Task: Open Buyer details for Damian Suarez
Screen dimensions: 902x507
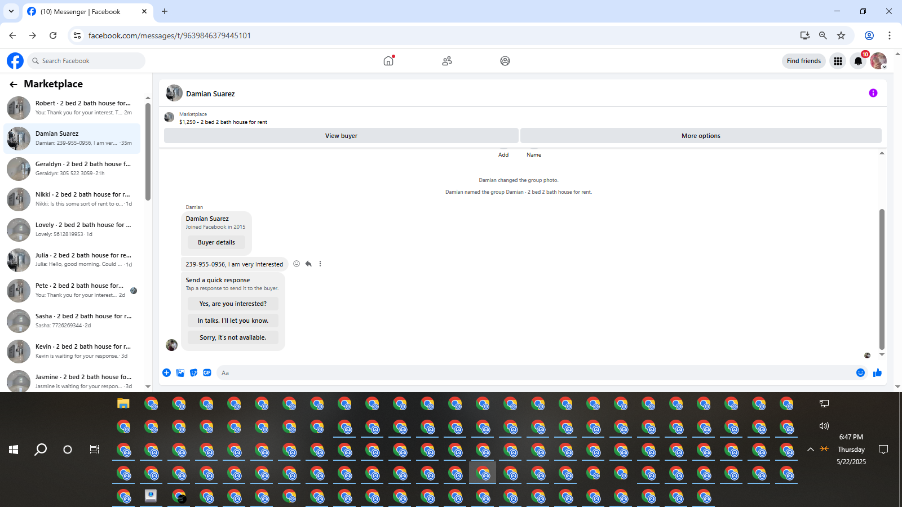Action: (216, 242)
